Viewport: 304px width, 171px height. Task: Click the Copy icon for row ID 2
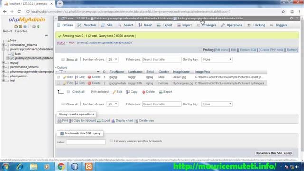click(76, 83)
